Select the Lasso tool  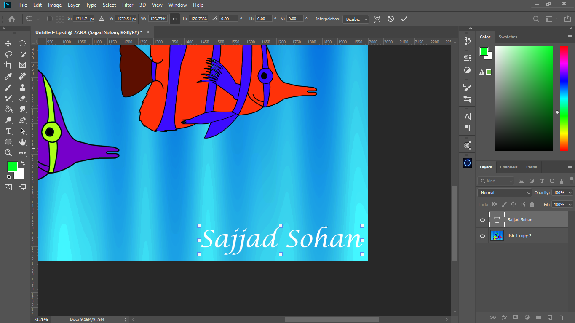coord(8,54)
